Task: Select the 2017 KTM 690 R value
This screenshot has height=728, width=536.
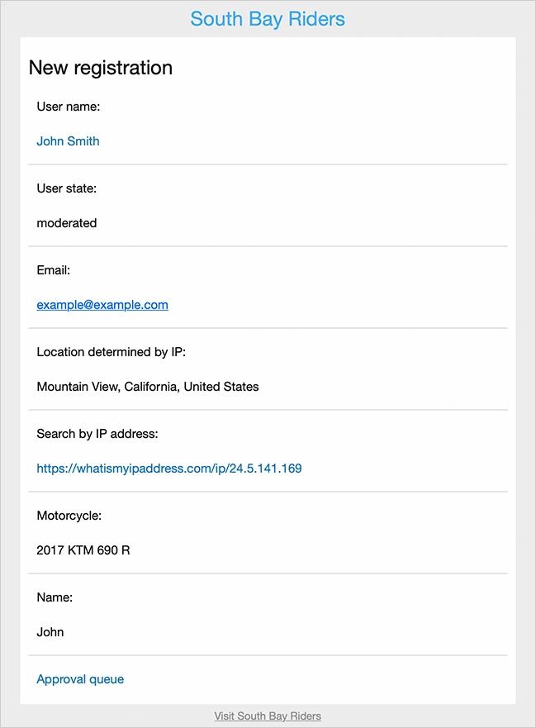Action: click(x=83, y=550)
